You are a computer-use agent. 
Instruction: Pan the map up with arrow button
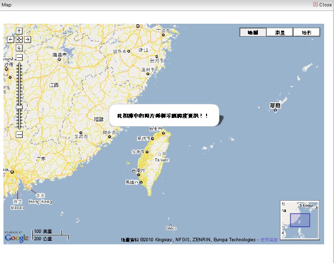[19, 31]
